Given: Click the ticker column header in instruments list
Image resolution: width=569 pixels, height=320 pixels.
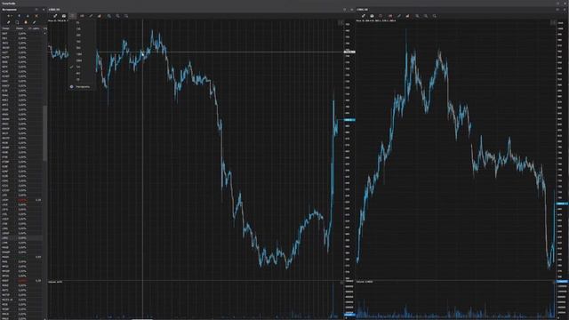Looking at the screenshot, I should coord(6,28).
